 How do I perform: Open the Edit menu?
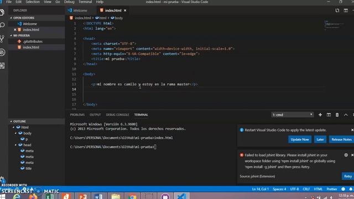click(18, 2)
